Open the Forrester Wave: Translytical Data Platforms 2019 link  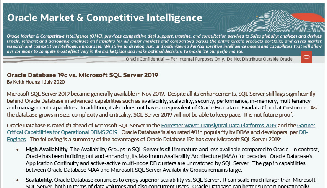[219, 126]
